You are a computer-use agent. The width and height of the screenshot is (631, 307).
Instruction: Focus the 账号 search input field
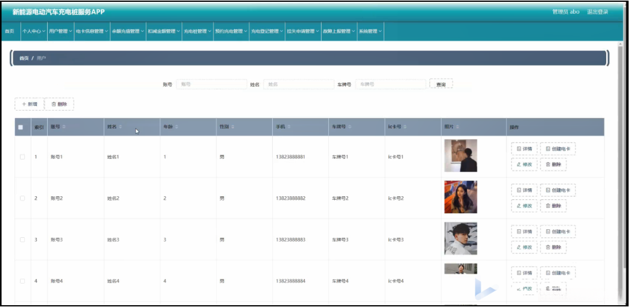pos(212,84)
